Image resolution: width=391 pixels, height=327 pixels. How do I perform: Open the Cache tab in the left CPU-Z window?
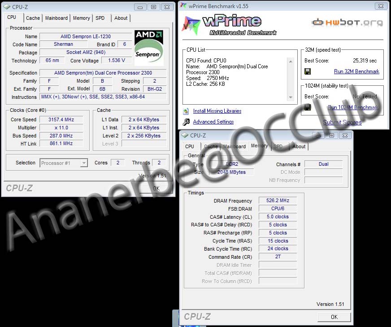(x=33, y=18)
